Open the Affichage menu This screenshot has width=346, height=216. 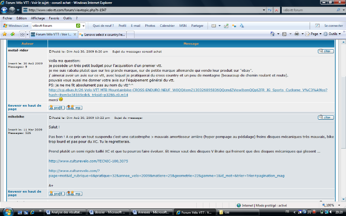(38, 18)
